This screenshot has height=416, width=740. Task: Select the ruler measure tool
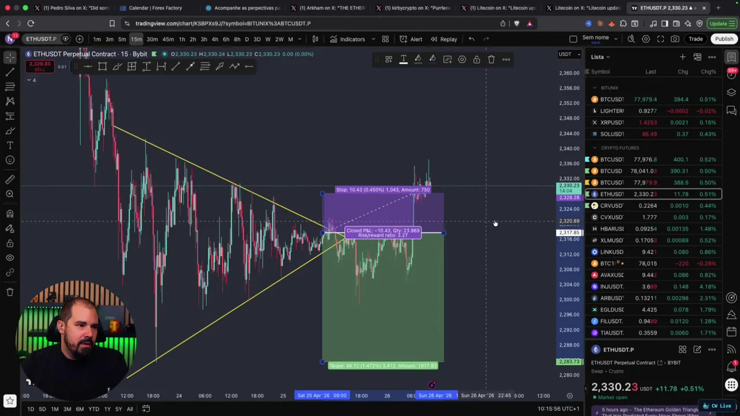pos(10,179)
